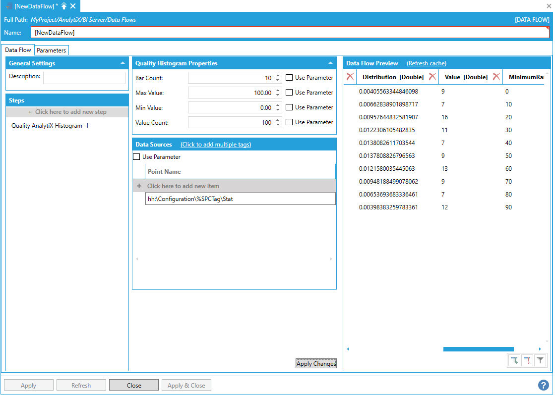
Task: Switch to the Parameters tab
Action: click(x=51, y=50)
